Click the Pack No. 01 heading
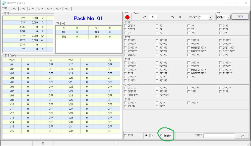The width and height of the screenshot is (251, 146). pyautogui.click(x=88, y=18)
